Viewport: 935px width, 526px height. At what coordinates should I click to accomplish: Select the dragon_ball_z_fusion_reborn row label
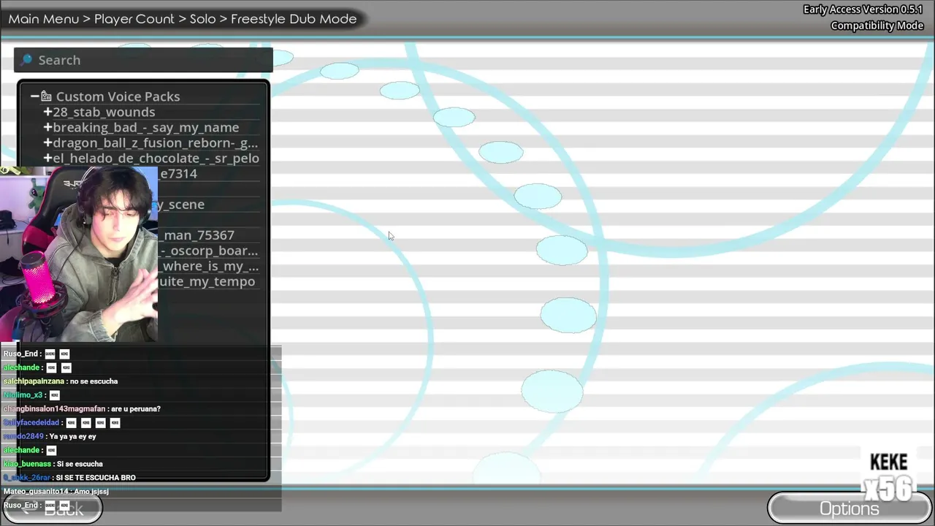pos(155,142)
